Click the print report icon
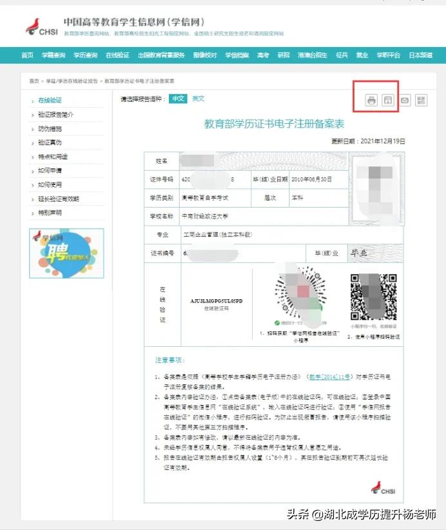 (x=372, y=101)
